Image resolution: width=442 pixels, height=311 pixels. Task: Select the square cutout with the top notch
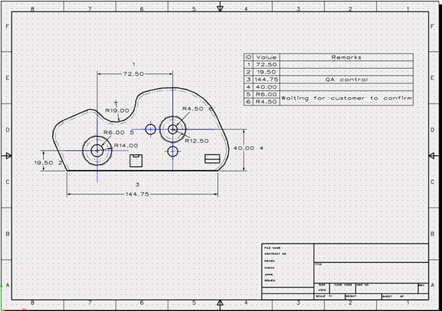(x=136, y=161)
